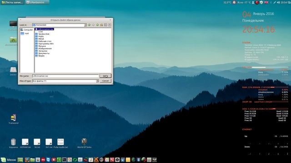Click the volume speaker tray icon
The height and width of the screenshot is (163, 291).
tap(278, 2)
